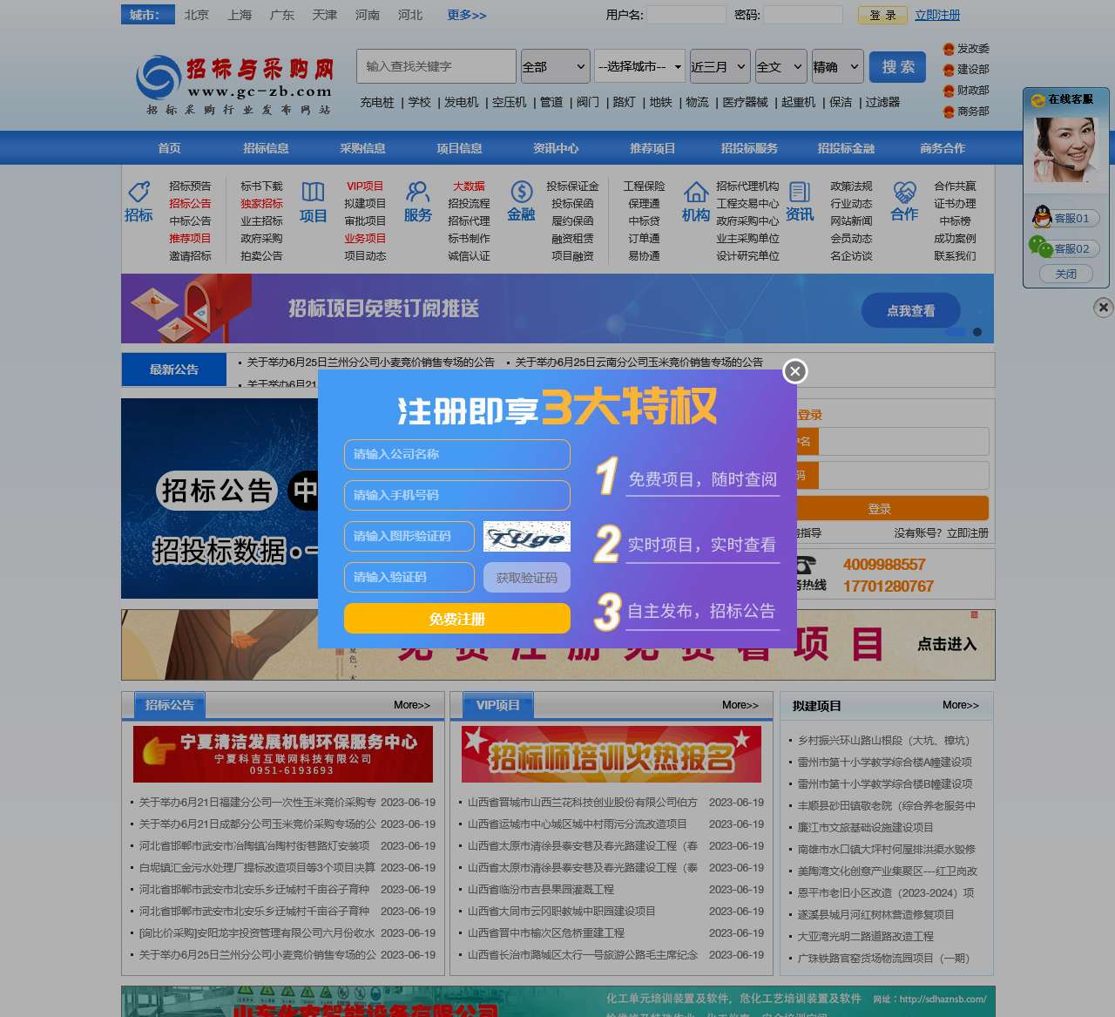Open the VIP项目 link in 项目 menu
Screen dimensions: 1115x1017
[x=365, y=186]
